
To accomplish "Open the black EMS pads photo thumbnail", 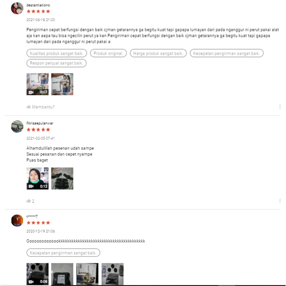I will click(x=62, y=179).
